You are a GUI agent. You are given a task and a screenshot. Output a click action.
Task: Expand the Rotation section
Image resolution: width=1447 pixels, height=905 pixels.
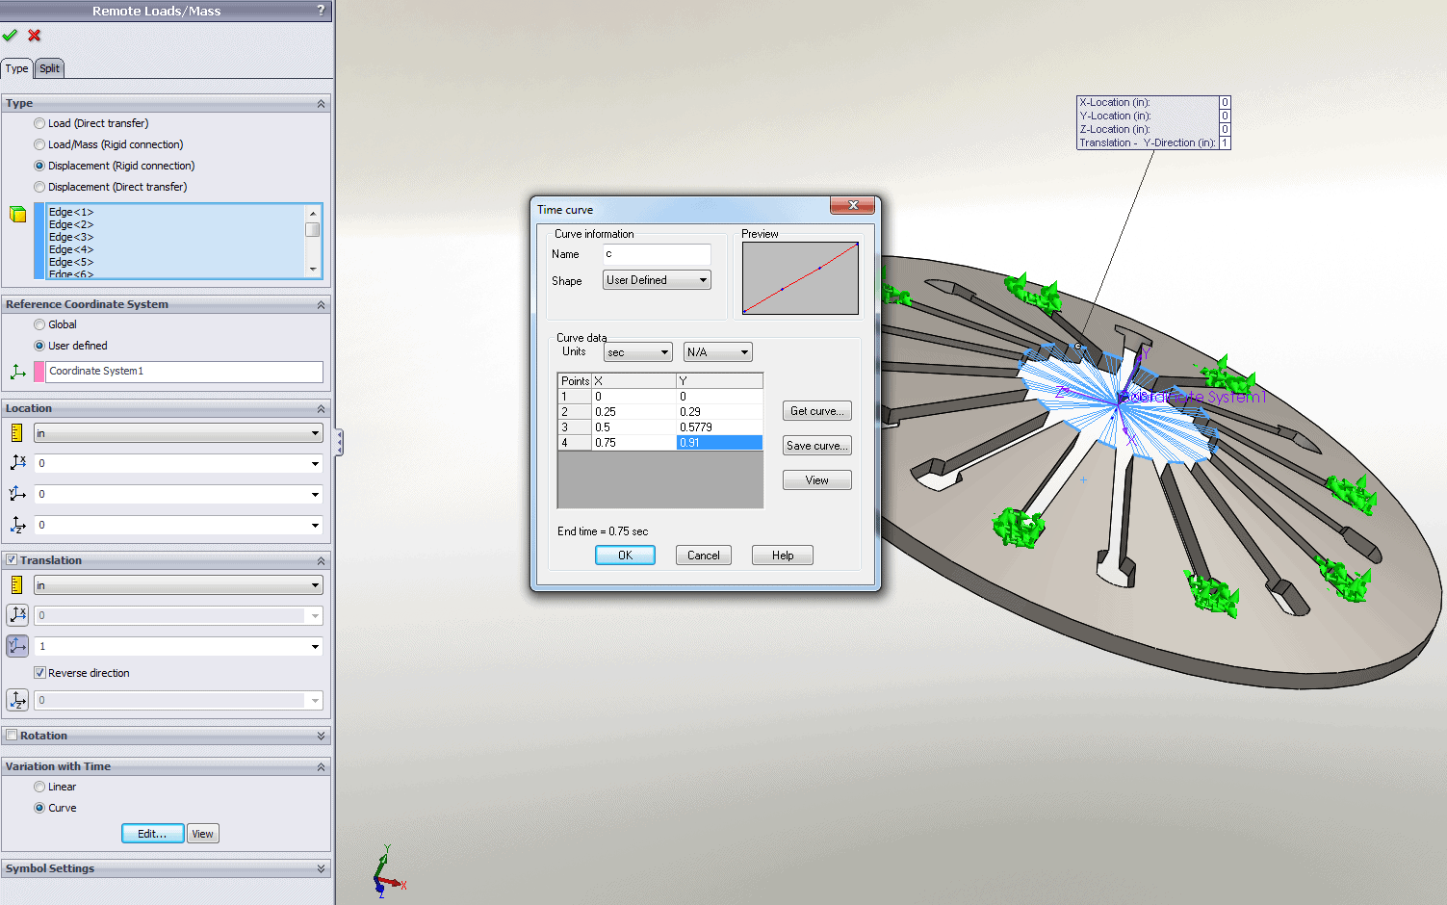click(x=322, y=736)
